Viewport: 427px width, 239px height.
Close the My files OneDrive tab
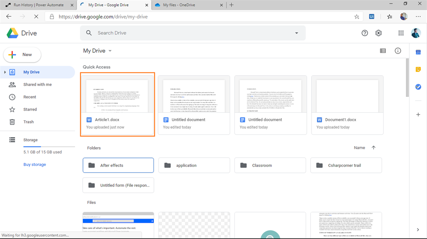221,5
